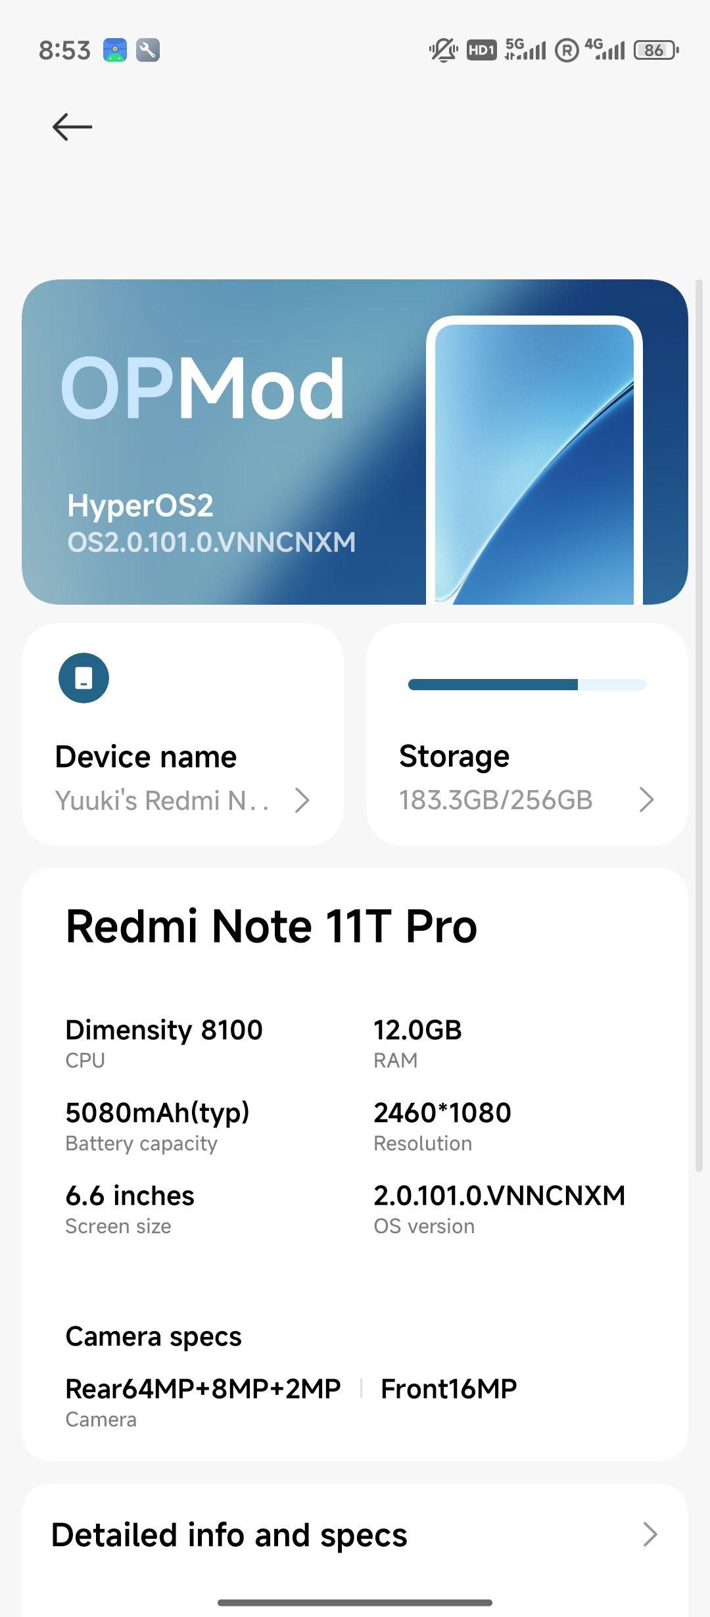Screen dimensions: 710x1617
Task: Tap Rear64MP+8MP+2MP camera value
Action: click(202, 1389)
